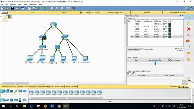The height and width of the screenshot is (109, 194).
Task: Pick the first router model 1941
Action: tap(31, 92)
